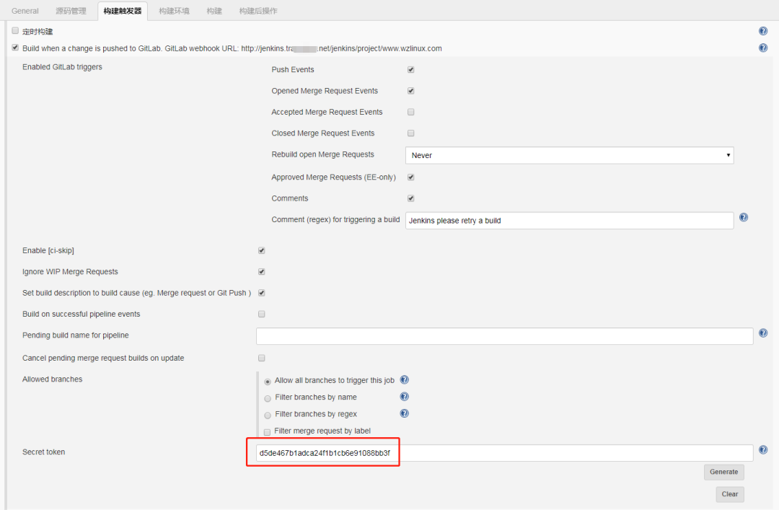Switch to the 构建 tab
Screen dimensions: 779x510
pyautogui.click(x=214, y=11)
